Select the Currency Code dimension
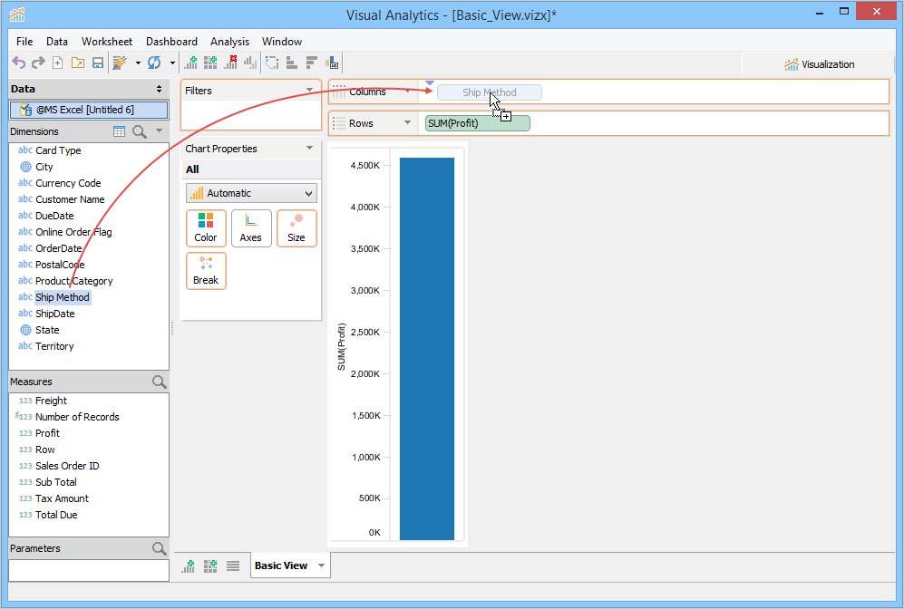 tap(68, 183)
